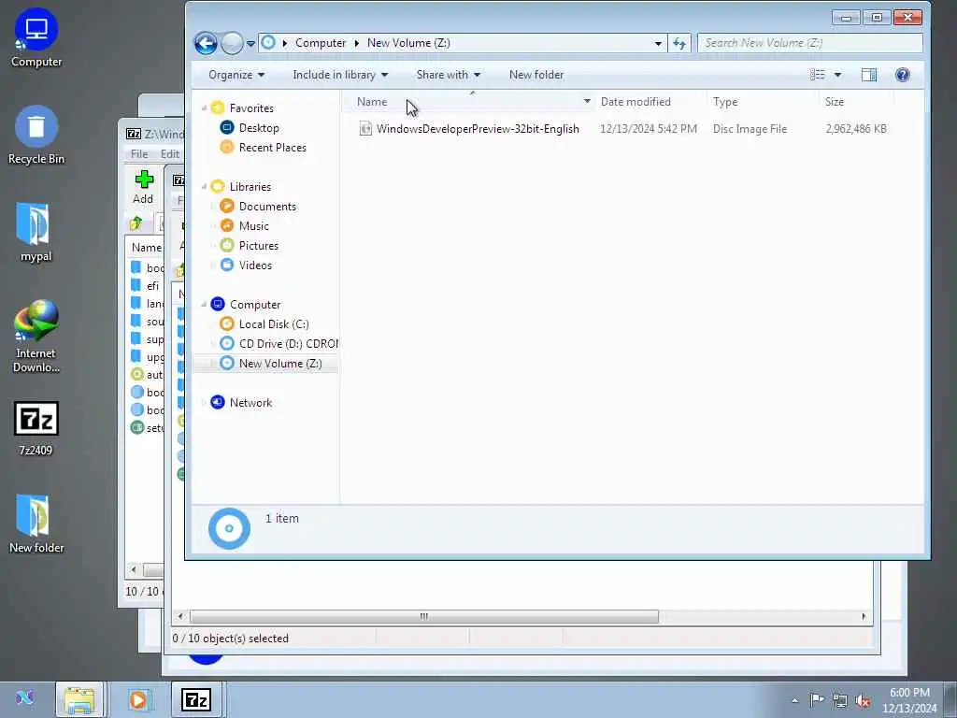Select the WindowsDeveloperPreview-32bit-English file
This screenshot has width=957, height=718.
coord(478,129)
